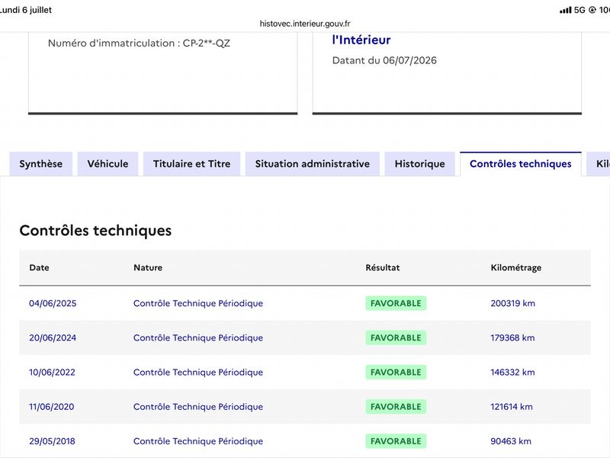610x458 pixels.
Task: Open the Titulaire et Titre tab
Action: pos(192,164)
